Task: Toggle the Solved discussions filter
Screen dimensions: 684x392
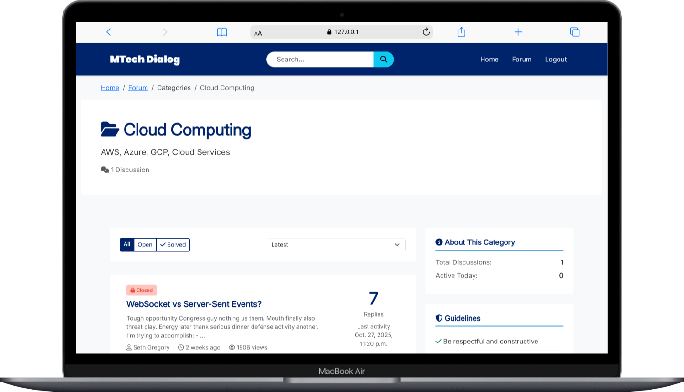Action: click(x=173, y=245)
